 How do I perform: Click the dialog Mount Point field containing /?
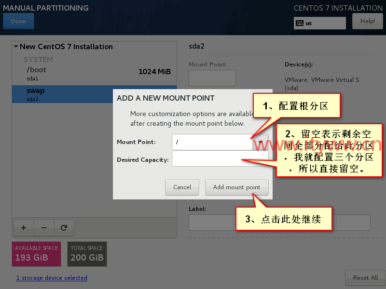coord(212,142)
